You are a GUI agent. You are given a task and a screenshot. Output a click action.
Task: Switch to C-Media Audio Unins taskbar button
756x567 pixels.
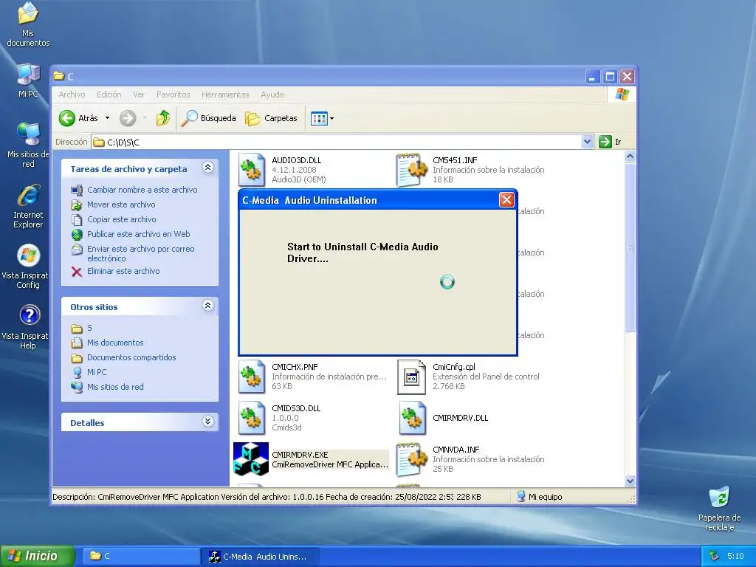261,557
